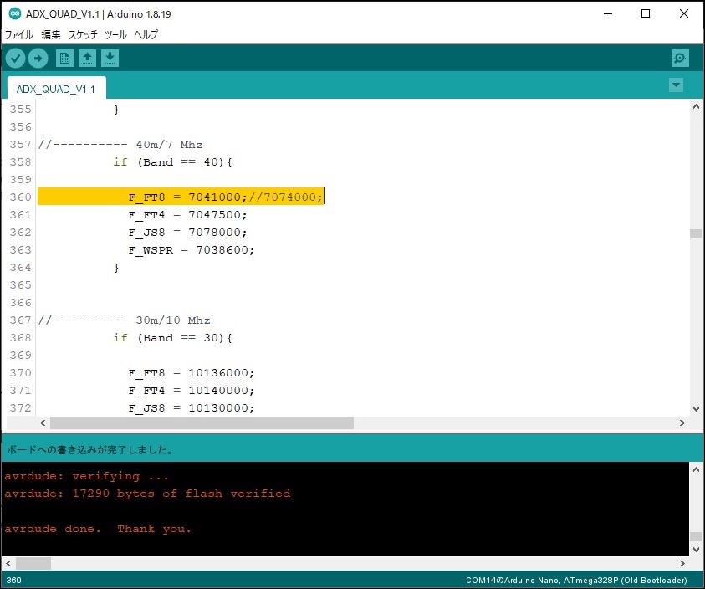Click the line number 360 in status bar

(14, 580)
